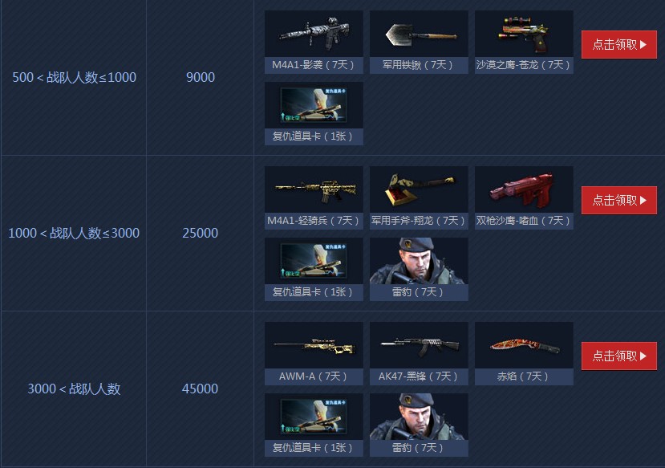The width and height of the screenshot is (665, 468).
Task: Open 复仇道具卡 card in the 25000 tier
Action: pyautogui.click(x=314, y=261)
